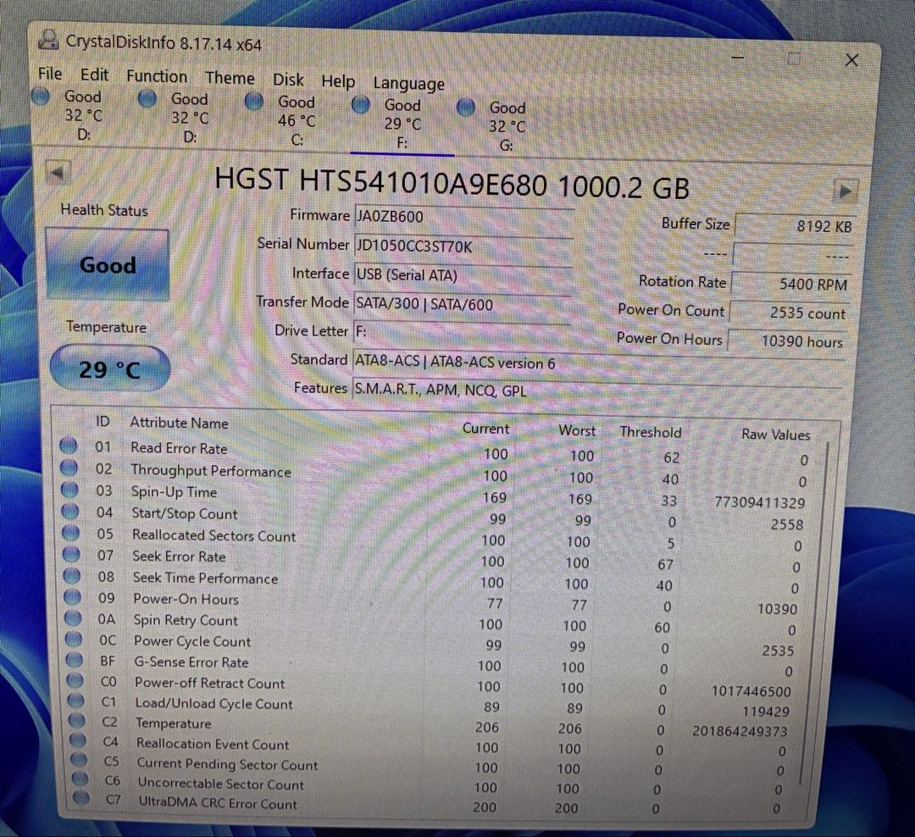Click the Spin Retry Count attribute name

[186, 620]
